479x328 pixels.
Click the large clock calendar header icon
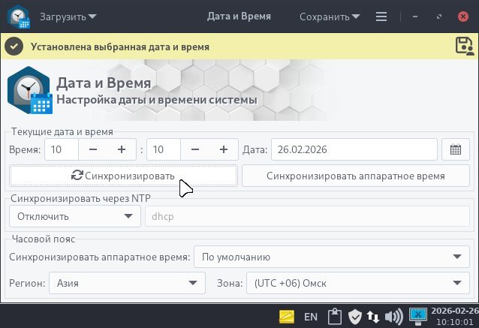pyautogui.click(x=29, y=90)
